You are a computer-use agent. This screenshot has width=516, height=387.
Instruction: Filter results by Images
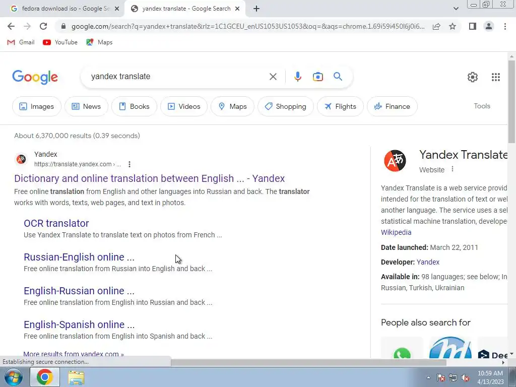(36, 106)
